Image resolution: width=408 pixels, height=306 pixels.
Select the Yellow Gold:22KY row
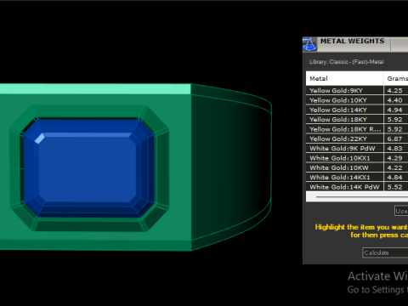point(357,139)
